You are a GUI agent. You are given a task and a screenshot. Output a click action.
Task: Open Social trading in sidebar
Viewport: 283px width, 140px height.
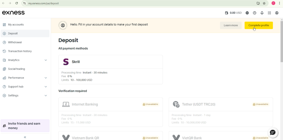(25, 69)
